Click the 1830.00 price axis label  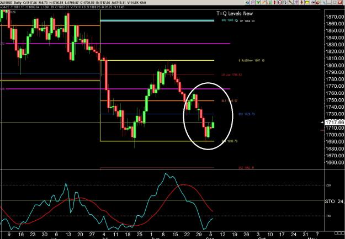(x=335, y=45)
